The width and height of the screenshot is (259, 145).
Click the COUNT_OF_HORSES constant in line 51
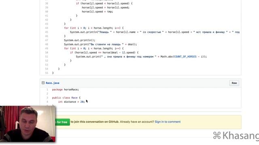click(x=185, y=57)
